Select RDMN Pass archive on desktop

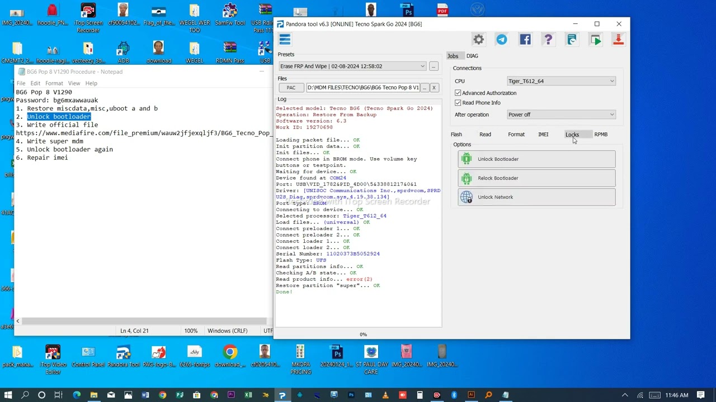point(230,53)
